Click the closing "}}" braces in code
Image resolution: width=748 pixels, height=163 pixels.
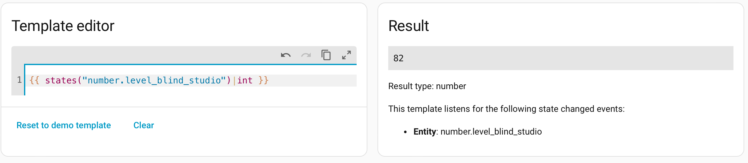263,81
